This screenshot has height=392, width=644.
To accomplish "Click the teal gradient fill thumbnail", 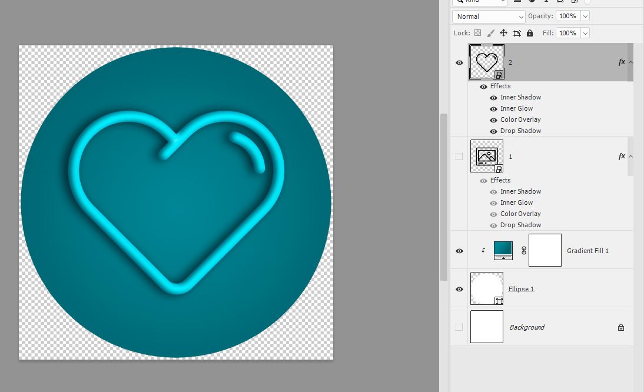I will point(503,250).
